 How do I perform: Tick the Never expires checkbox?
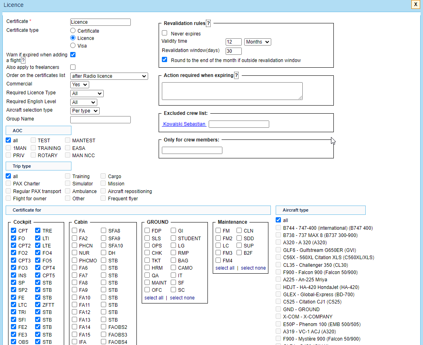pyautogui.click(x=165, y=33)
